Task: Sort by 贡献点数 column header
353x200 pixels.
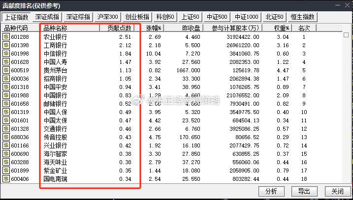Action: 117,28
